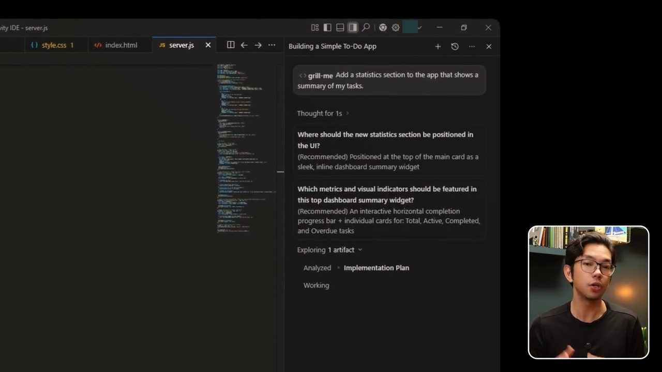
Task: Open the customize layout icon in title bar
Action: (315, 27)
